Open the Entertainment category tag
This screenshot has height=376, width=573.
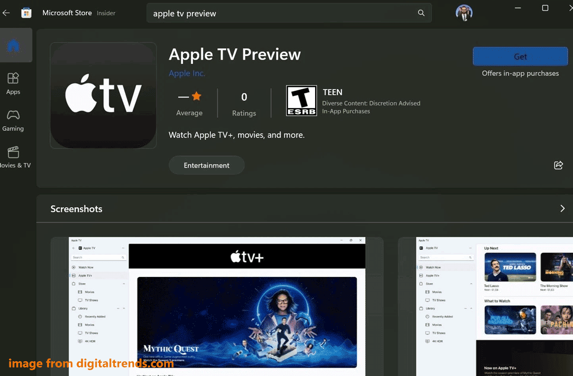click(x=207, y=165)
